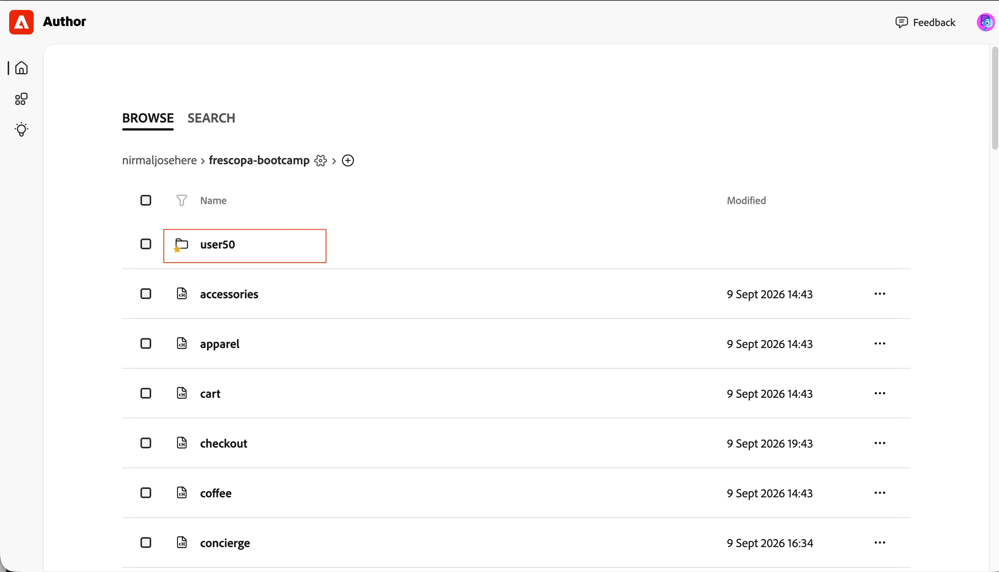Open more options for concierge row

click(x=880, y=543)
